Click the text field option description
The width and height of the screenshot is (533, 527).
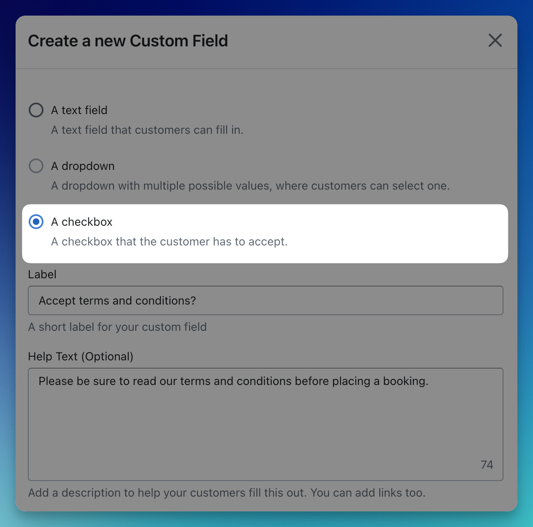(x=147, y=130)
